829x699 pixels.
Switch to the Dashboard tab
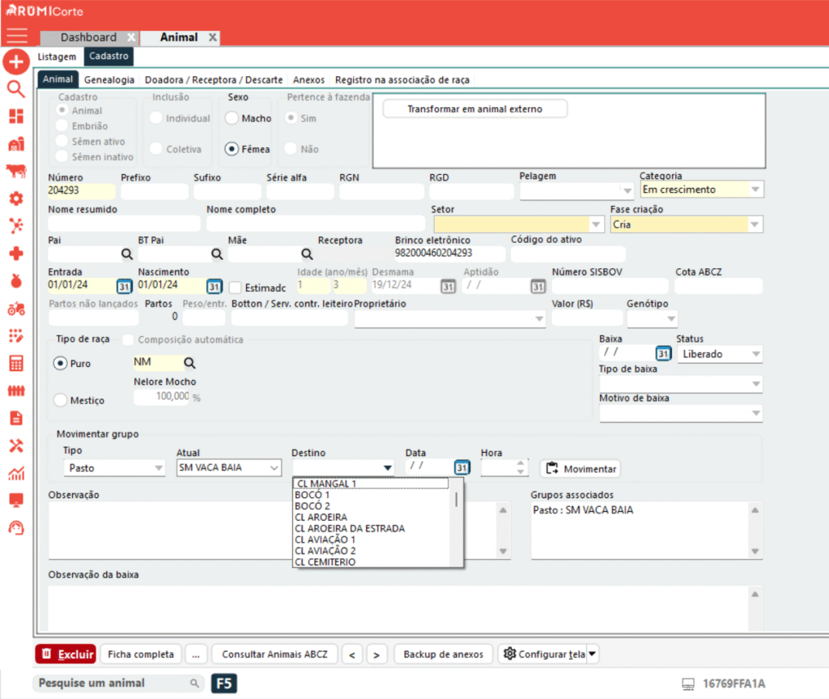(88, 37)
